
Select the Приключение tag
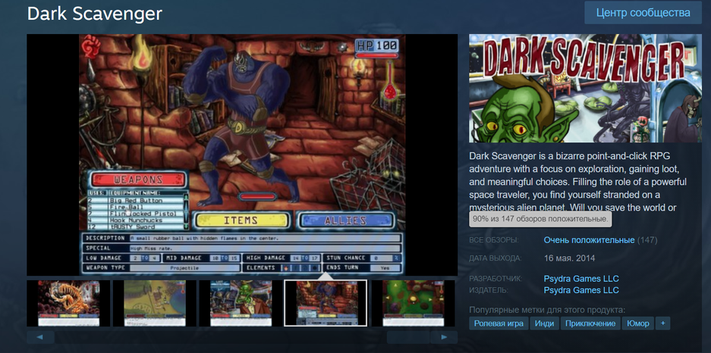590,323
